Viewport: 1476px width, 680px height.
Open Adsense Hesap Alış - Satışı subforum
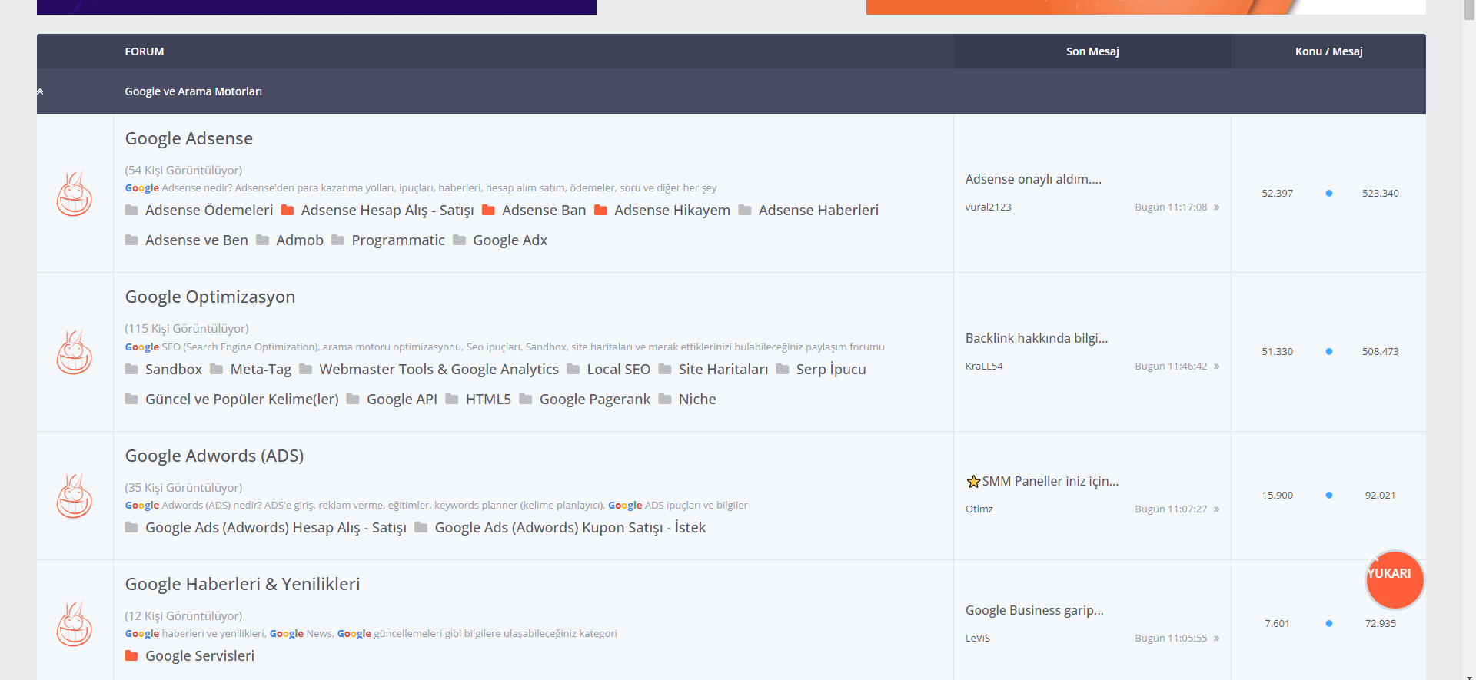[387, 210]
